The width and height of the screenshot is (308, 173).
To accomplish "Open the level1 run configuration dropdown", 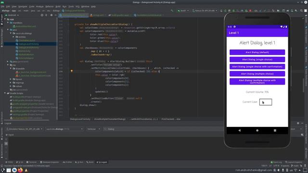I will coord(183,11).
